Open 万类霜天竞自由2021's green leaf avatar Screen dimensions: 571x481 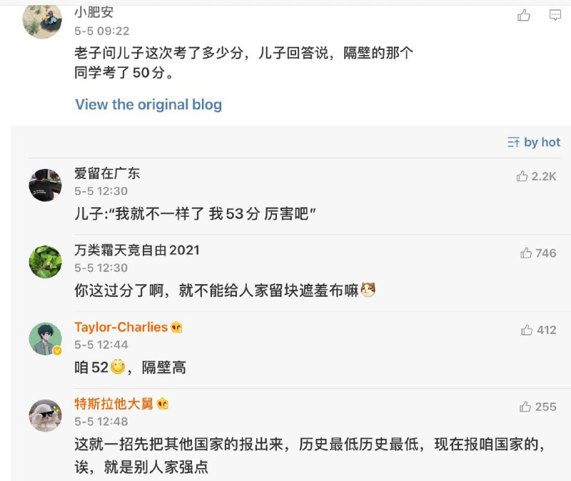pyautogui.click(x=45, y=261)
